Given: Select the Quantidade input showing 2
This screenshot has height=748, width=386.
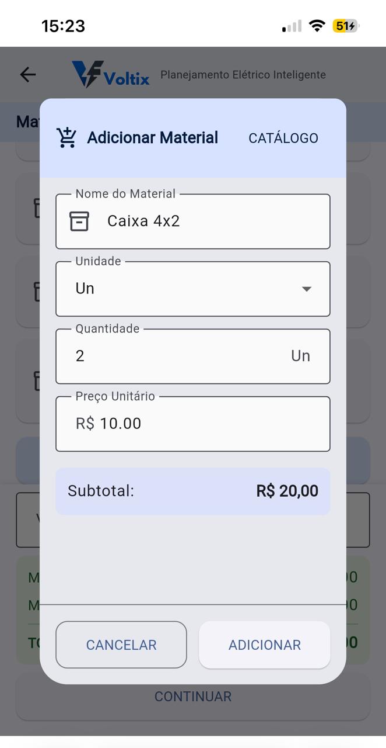Looking at the screenshot, I should (x=192, y=356).
